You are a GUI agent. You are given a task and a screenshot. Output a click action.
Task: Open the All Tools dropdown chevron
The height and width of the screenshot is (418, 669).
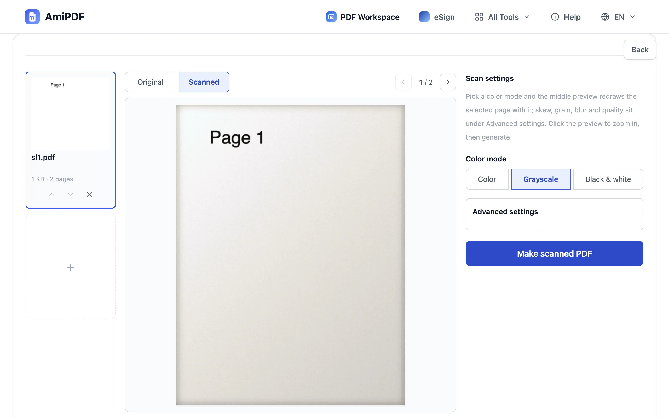click(527, 17)
